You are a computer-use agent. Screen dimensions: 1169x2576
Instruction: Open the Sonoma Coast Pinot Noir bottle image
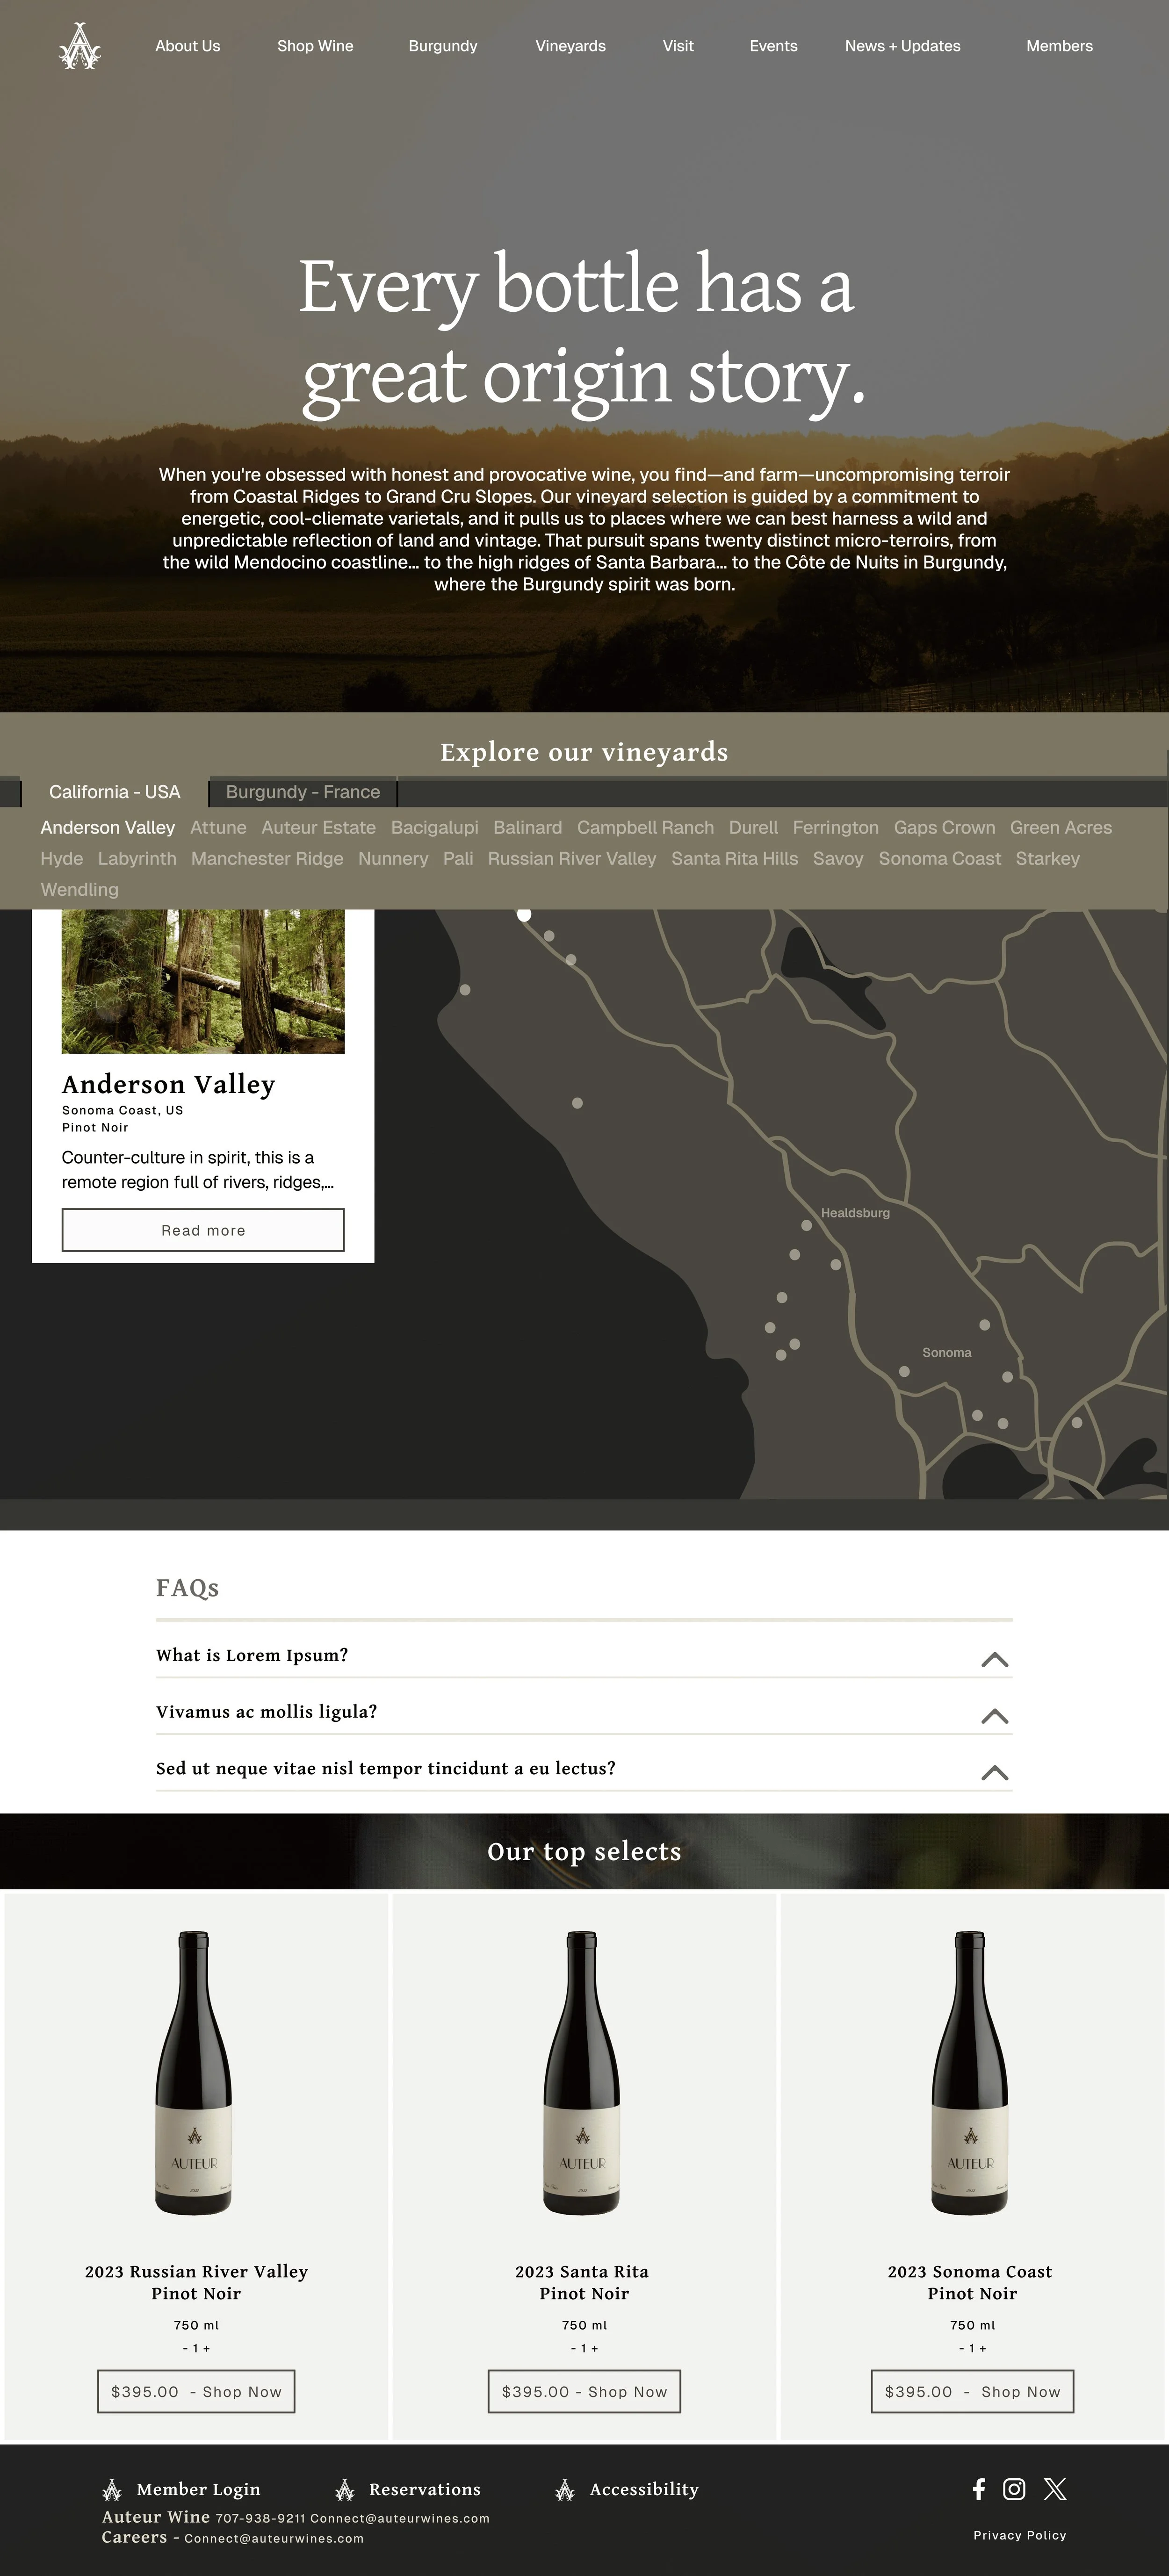click(970, 2073)
